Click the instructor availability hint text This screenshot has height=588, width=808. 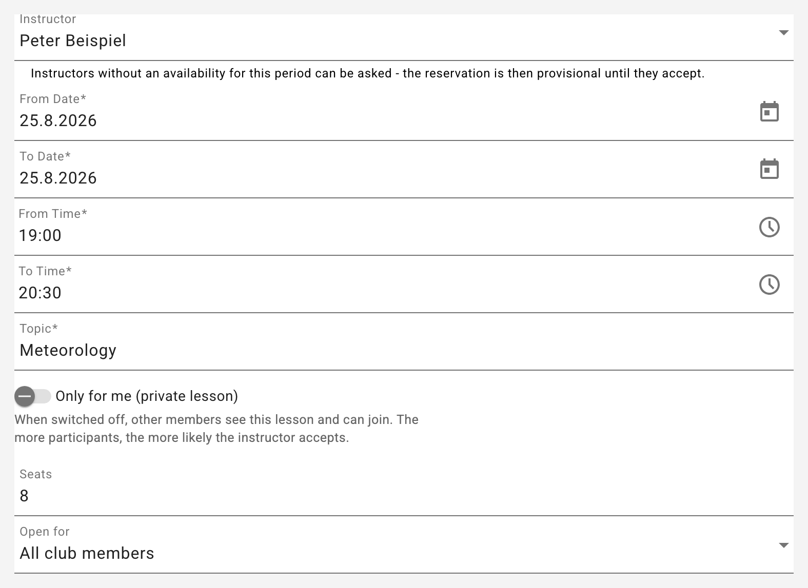[367, 73]
